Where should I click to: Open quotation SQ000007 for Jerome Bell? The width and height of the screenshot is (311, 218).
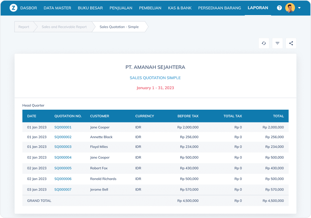(x=63, y=189)
